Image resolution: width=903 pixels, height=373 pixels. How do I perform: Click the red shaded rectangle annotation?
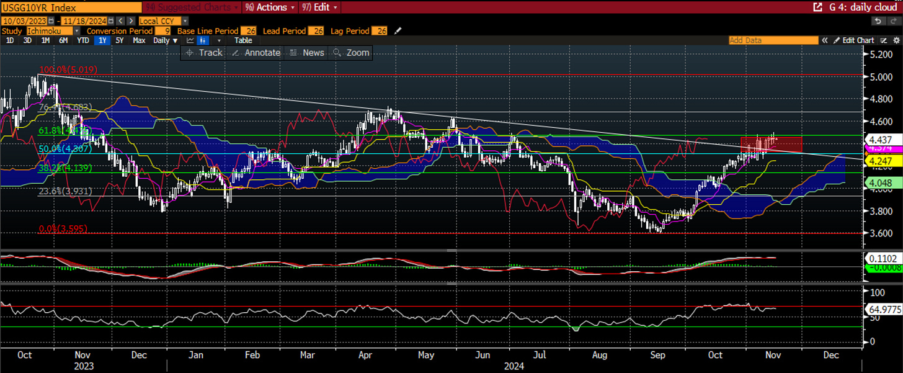771,145
